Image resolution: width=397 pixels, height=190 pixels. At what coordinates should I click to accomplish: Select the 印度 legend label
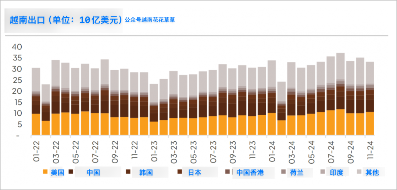336,172
